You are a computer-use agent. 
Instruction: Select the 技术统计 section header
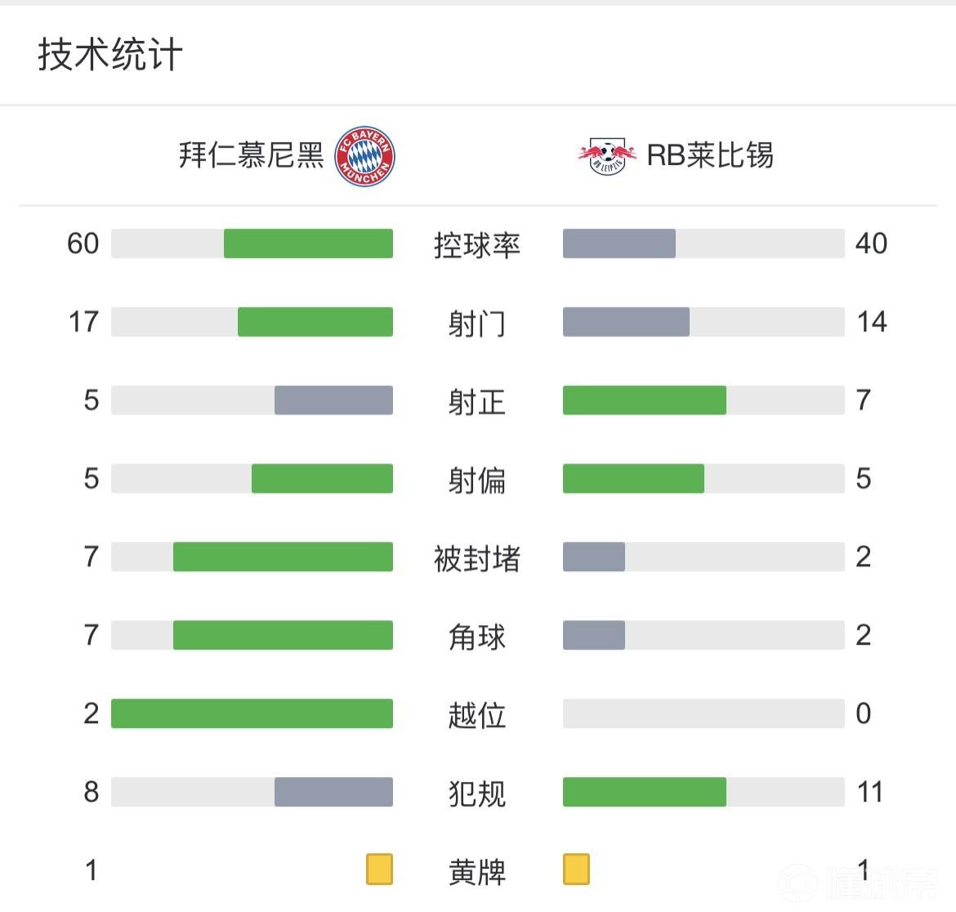(110, 55)
